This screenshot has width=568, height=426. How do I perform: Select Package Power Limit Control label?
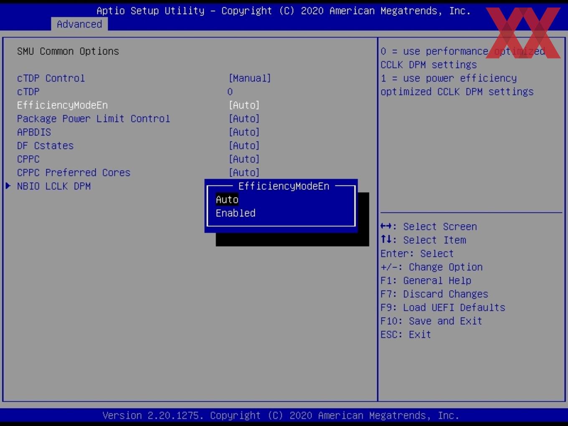pos(94,119)
